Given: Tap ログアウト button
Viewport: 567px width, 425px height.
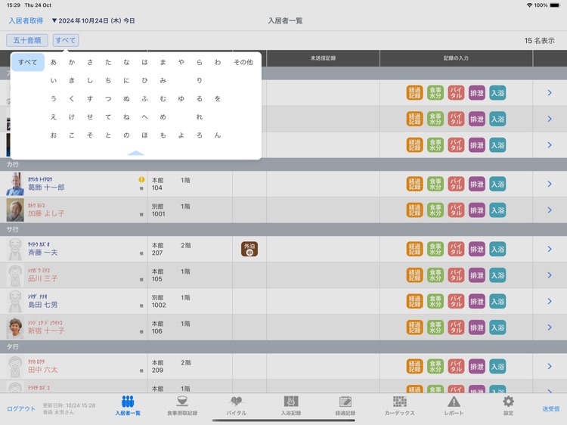Looking at the screenshot, I should 21,408.
